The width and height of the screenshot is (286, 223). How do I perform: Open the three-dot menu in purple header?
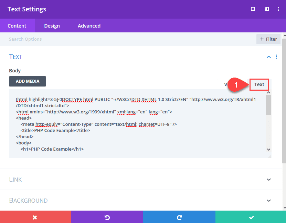pyautogui.click(x=278, y=9)
